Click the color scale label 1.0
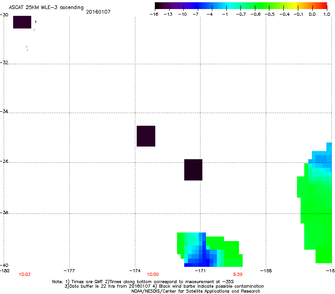The width and height of the screenshot is (335, 294). coord(327,14)
